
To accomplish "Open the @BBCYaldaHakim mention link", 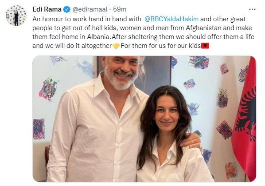I will tap(171, 19).
